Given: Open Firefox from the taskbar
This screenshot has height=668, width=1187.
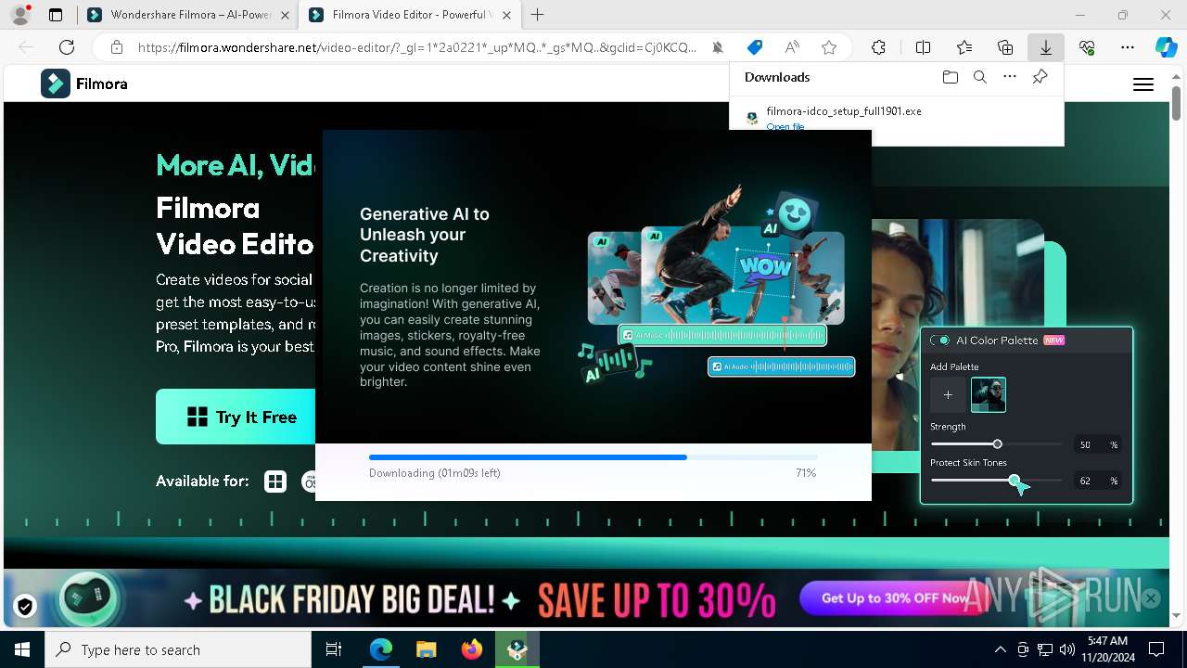Looking at the screenshot, I should [x=471, y=649].
